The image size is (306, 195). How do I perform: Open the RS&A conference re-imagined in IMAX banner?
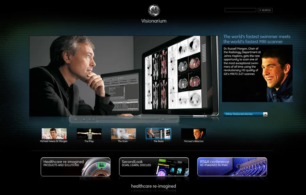coord(232,167)
